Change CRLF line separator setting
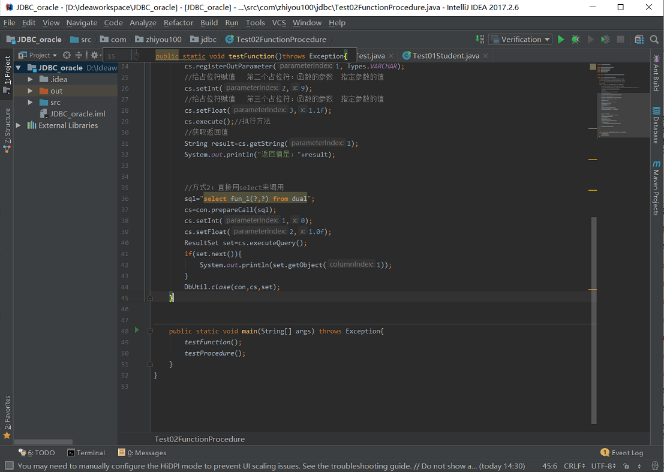 (x=574, y=465)
